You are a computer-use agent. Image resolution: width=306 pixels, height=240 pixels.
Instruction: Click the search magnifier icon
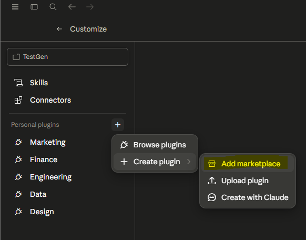pos(53,7)
